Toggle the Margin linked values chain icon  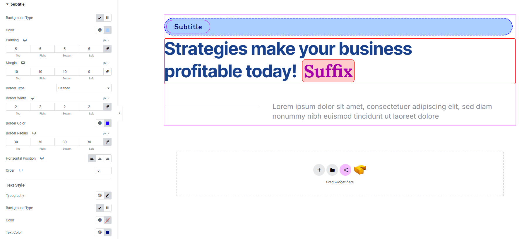click(107, 72)
